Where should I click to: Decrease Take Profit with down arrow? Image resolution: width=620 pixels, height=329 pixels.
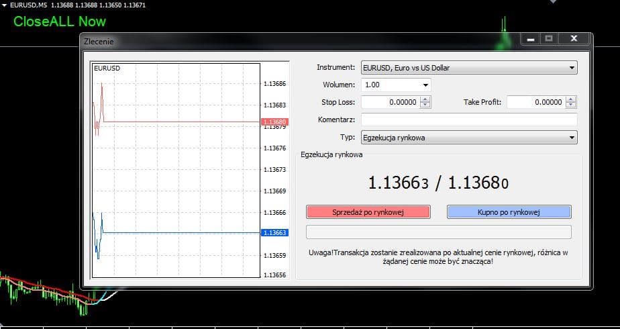(x=571, y=105)
